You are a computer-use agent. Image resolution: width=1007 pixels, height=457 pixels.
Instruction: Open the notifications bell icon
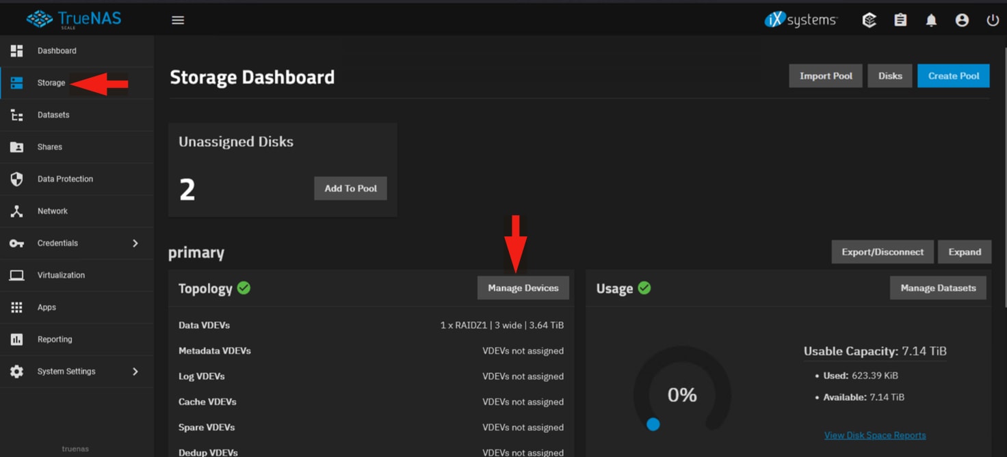click(931, 20)
